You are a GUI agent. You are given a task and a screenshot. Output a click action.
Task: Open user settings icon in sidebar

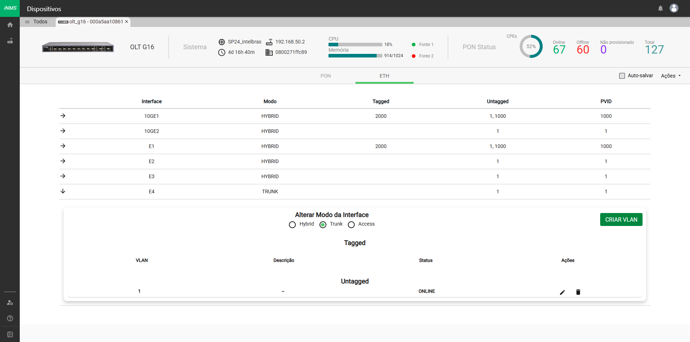[10, 303]
